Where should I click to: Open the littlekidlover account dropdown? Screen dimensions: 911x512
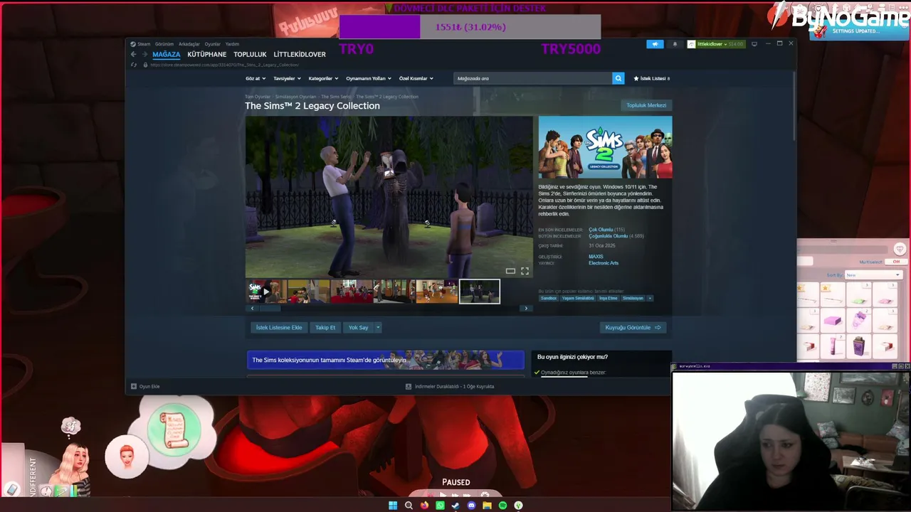(x=716, y=44)
